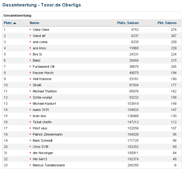
Task: Click the red arrow beside Oeke Oeke
Action: tap(31, 30)
